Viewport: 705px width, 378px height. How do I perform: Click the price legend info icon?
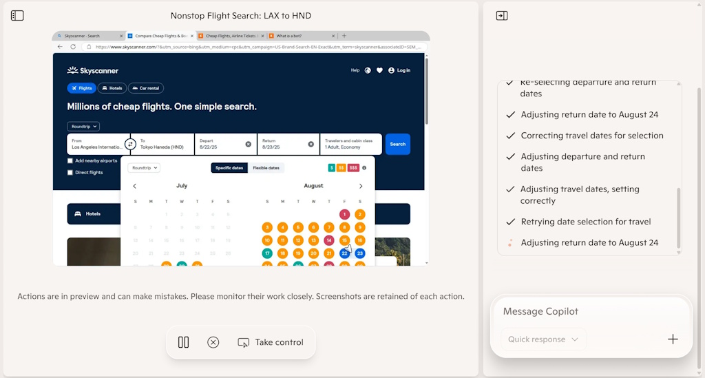(364, 168)
